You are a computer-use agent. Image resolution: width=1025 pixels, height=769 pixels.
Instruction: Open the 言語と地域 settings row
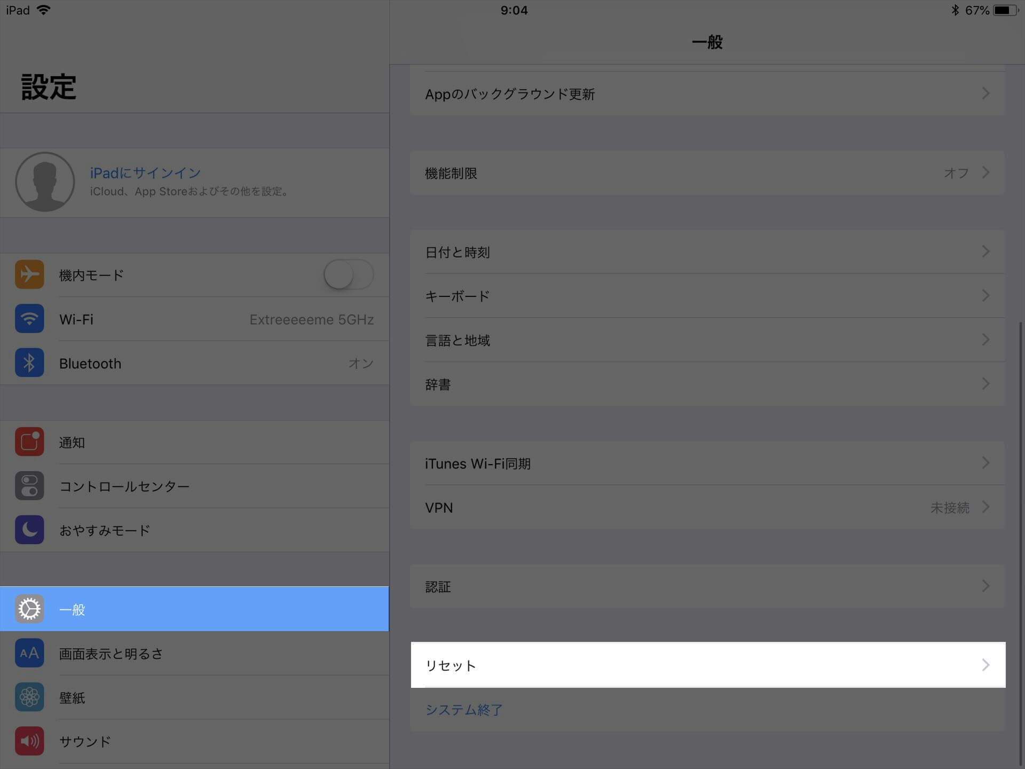(x=707, y=340)
